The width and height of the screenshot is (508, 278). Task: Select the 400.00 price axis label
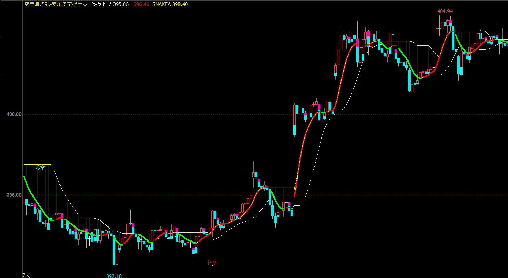point(14,114)
